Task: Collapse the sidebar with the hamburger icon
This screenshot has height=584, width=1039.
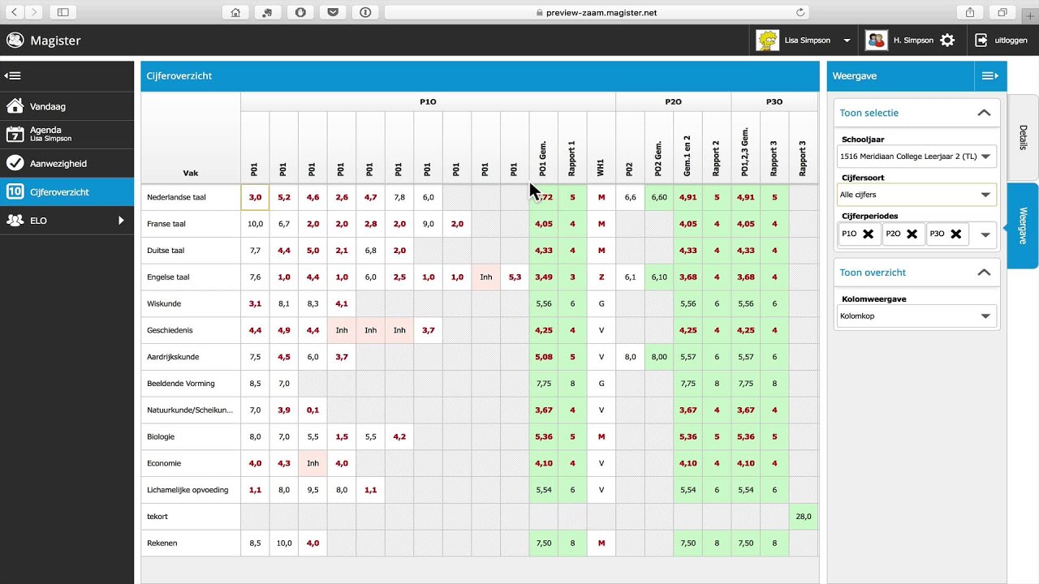Action: pyautogui.click(x=12, y=75)
